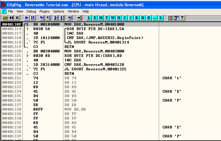The width and height of the screenshot is (221, 141).
Task: Open the Plugins menu
Action: [44, 11]
